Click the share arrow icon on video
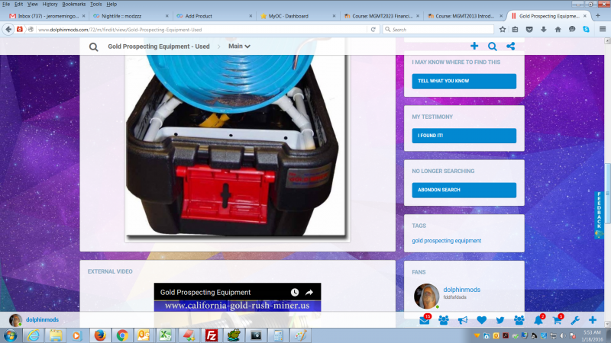The image size is (611, 343). click(x=309, y=293)
